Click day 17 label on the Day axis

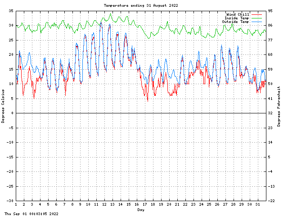coord(145,204)
